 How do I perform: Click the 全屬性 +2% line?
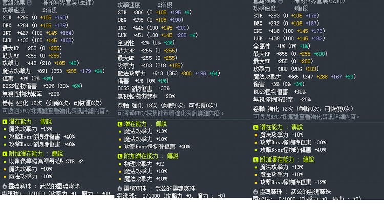[x=146, y=43]
